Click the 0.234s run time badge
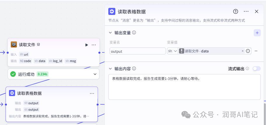The height and width of the screenshot is (125, 266). pyautogui.click(x=43, y=74)
